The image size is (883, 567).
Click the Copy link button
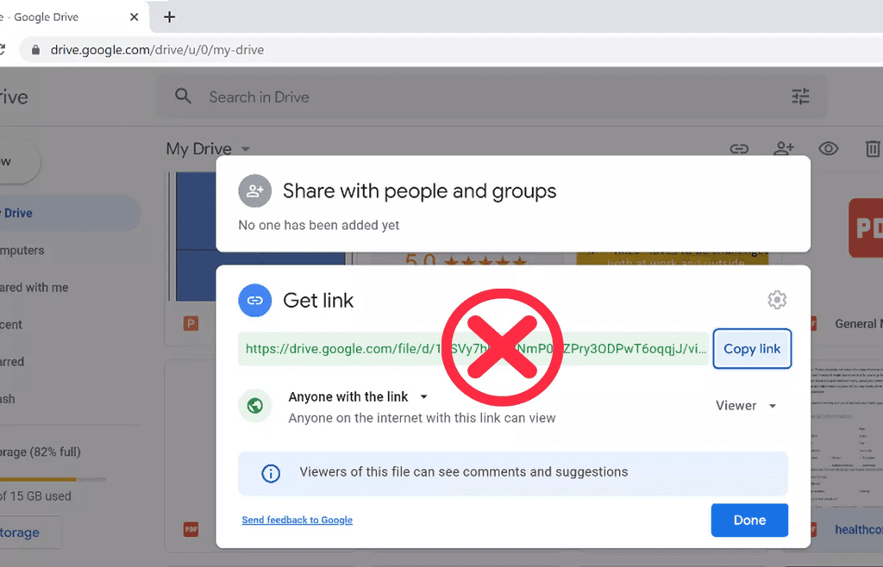pyautogui.click(x=751, y=348)
